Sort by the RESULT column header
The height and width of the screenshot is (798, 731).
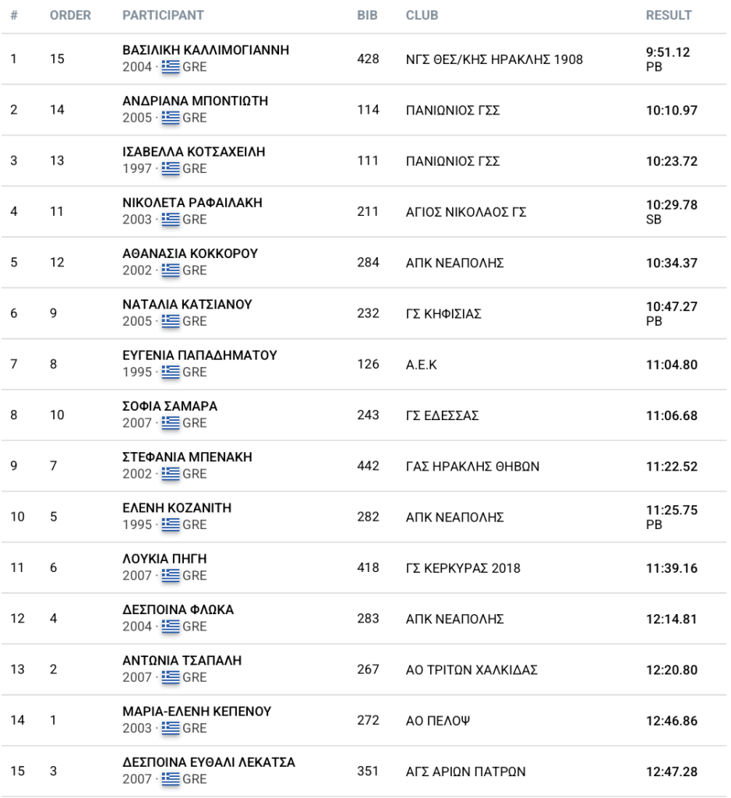click(x=669, y=16)
